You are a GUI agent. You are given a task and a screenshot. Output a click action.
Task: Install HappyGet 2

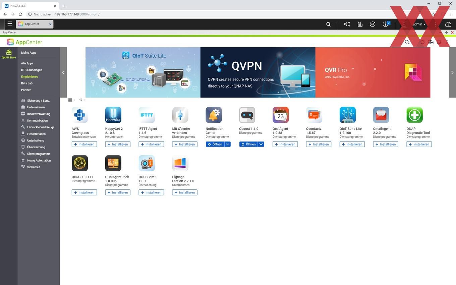(118, 144)
